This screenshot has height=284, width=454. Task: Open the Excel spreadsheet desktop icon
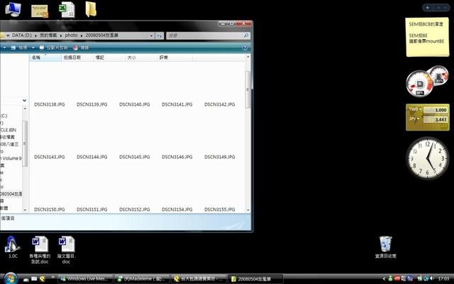click(67, 9)
